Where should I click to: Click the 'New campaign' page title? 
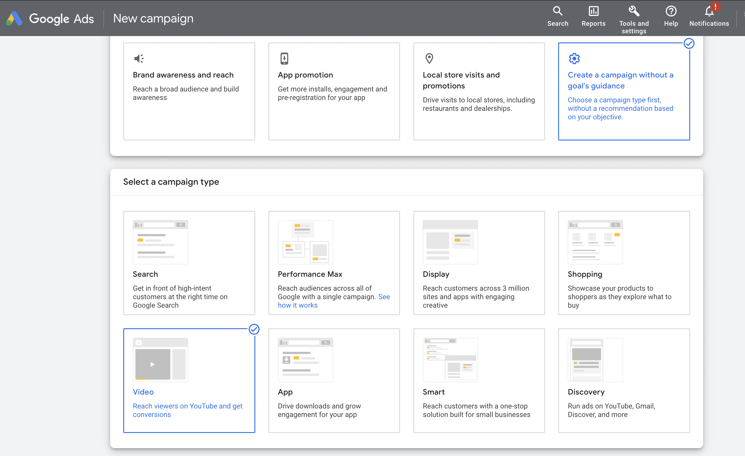(153, 18)
